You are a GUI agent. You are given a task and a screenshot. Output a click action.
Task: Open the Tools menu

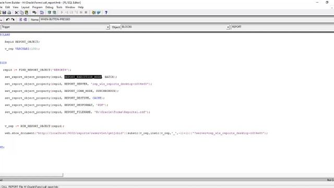[x=59, y=7]
